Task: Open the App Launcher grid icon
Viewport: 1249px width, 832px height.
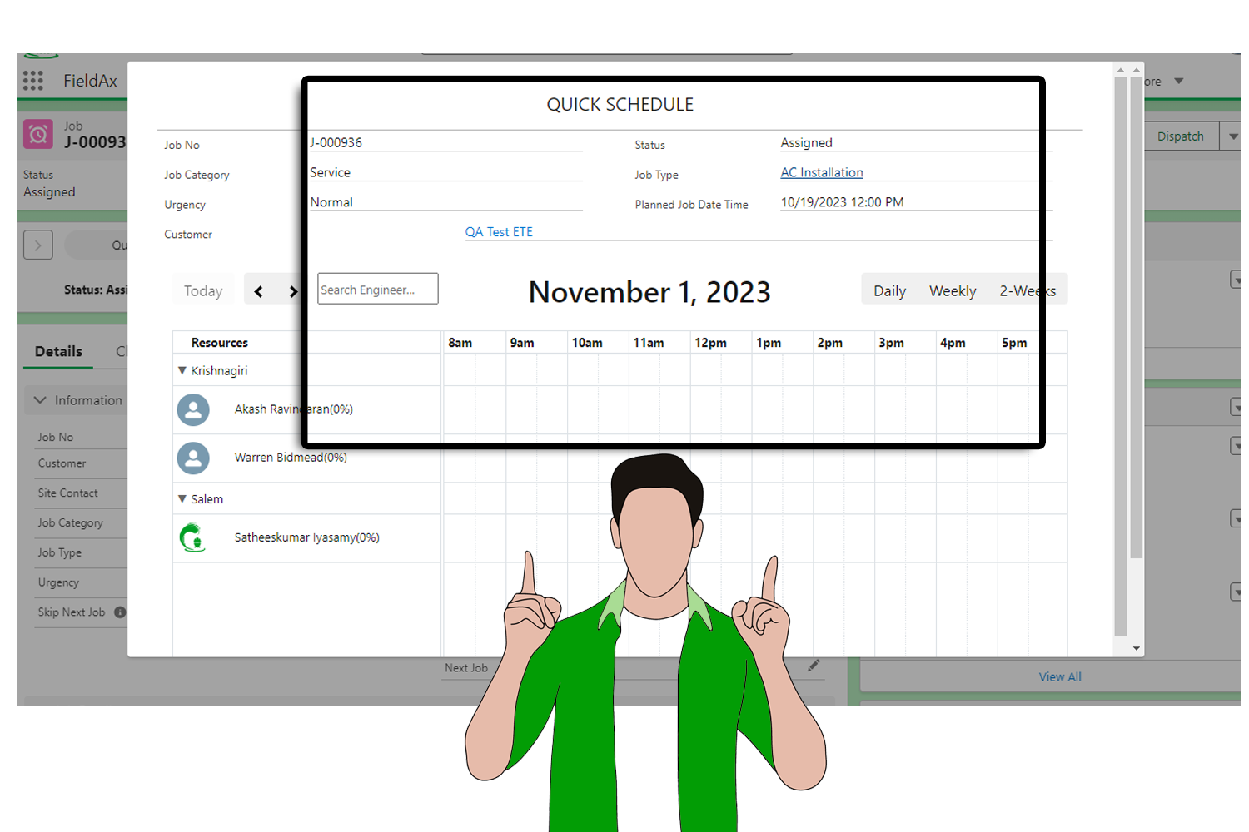Action: click(x=32, y=80)
